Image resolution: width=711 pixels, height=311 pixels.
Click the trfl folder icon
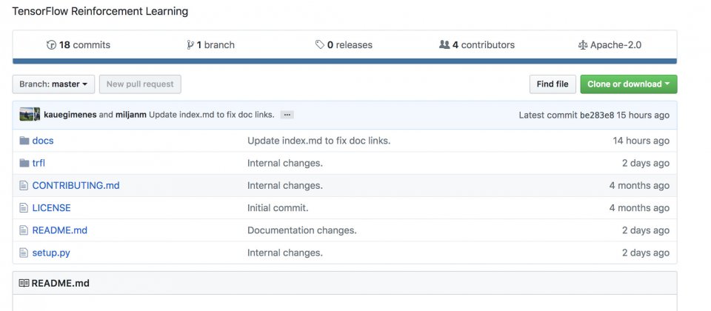click(x=24, y=163)
